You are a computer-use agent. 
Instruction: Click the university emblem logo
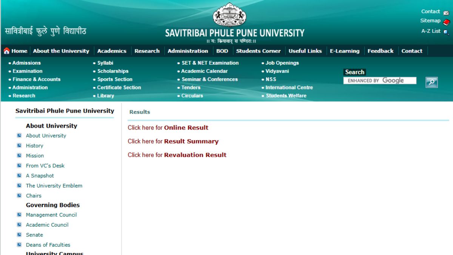[x=229, y=15]
